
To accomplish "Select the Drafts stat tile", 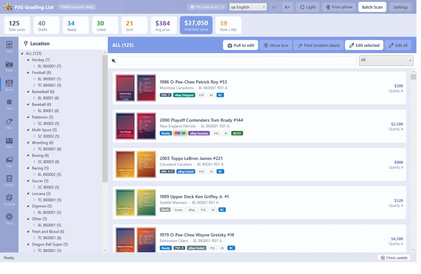I will (46, 25).
